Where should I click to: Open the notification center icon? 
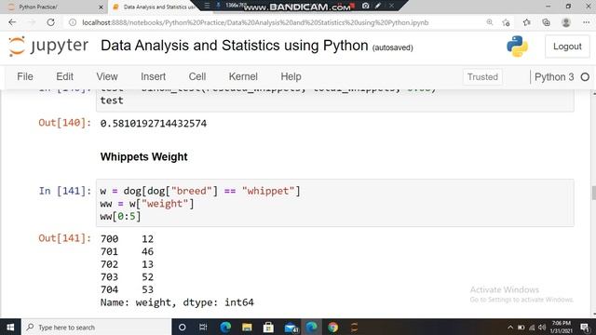585,327
